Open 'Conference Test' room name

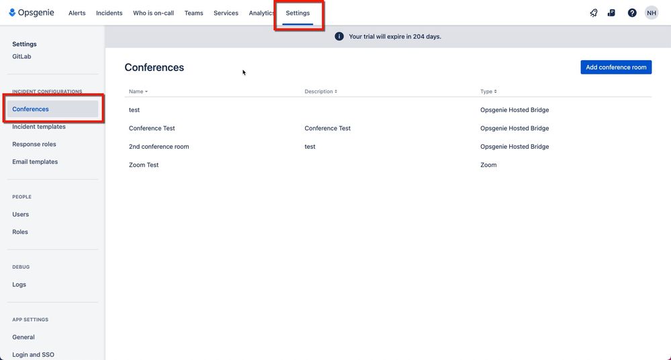(x=152, y=128)
